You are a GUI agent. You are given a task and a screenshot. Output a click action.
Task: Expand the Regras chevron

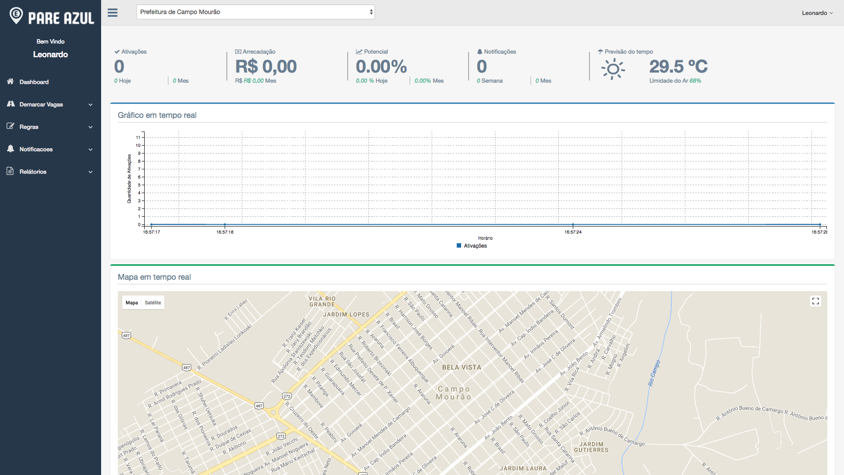(x=91, y=127)
